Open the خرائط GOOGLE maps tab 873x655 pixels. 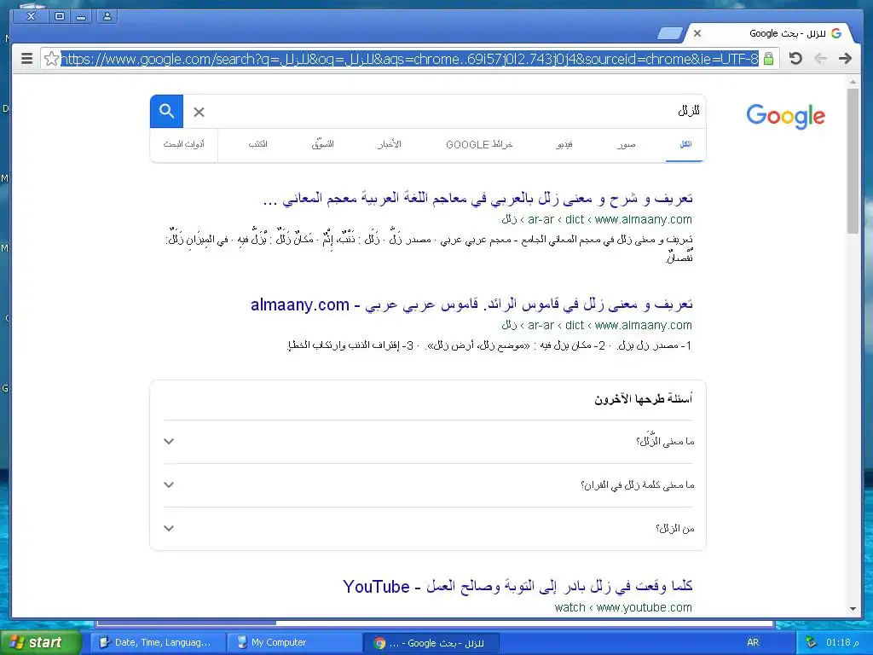coord(479,145)
